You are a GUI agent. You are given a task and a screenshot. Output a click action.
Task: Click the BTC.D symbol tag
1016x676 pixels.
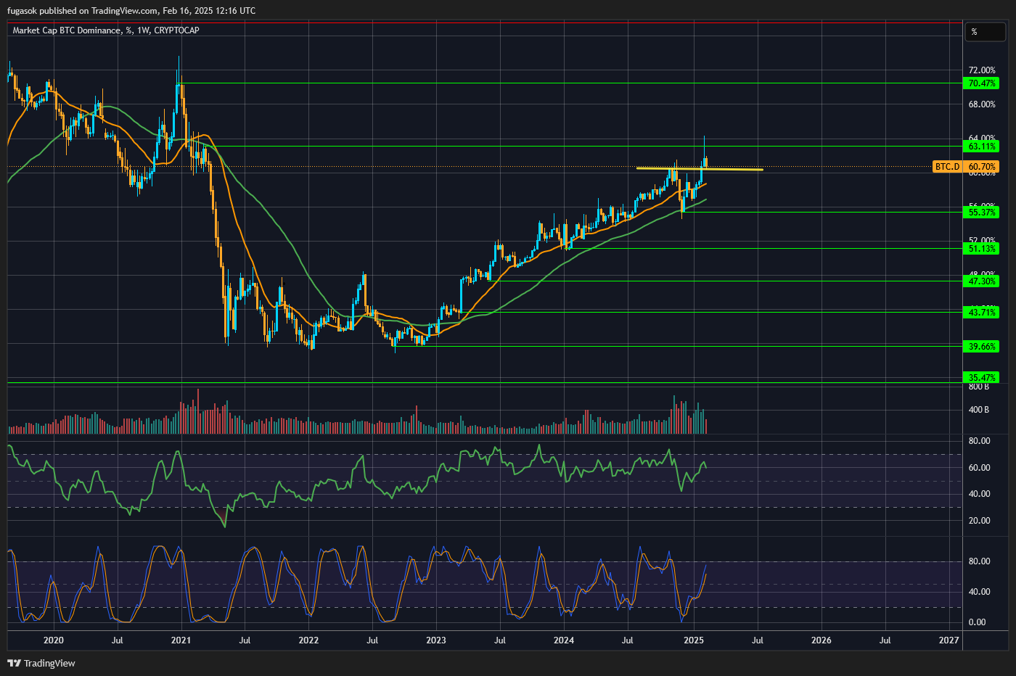click(947, 167)
